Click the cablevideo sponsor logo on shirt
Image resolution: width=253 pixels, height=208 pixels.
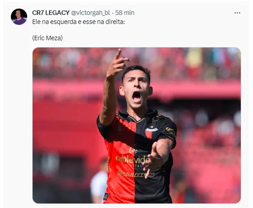[132, 159]
